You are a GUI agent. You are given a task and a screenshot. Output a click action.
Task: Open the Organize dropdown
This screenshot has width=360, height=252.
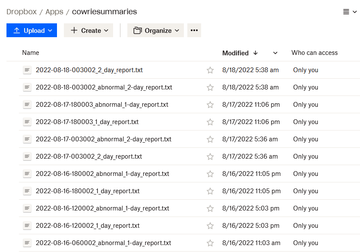[155, 30]
